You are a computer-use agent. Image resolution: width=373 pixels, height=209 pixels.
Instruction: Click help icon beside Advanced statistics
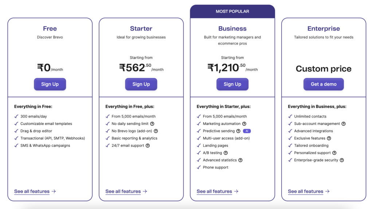[240, 160]
